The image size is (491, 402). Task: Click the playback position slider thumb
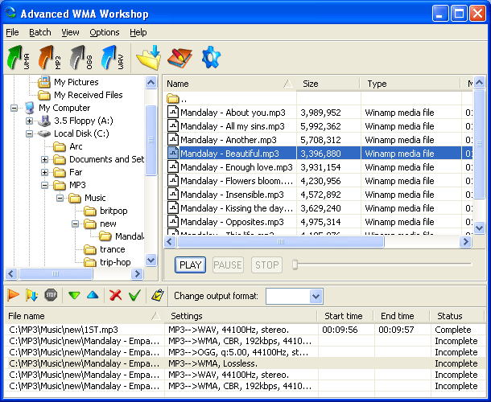click(295, 265)
